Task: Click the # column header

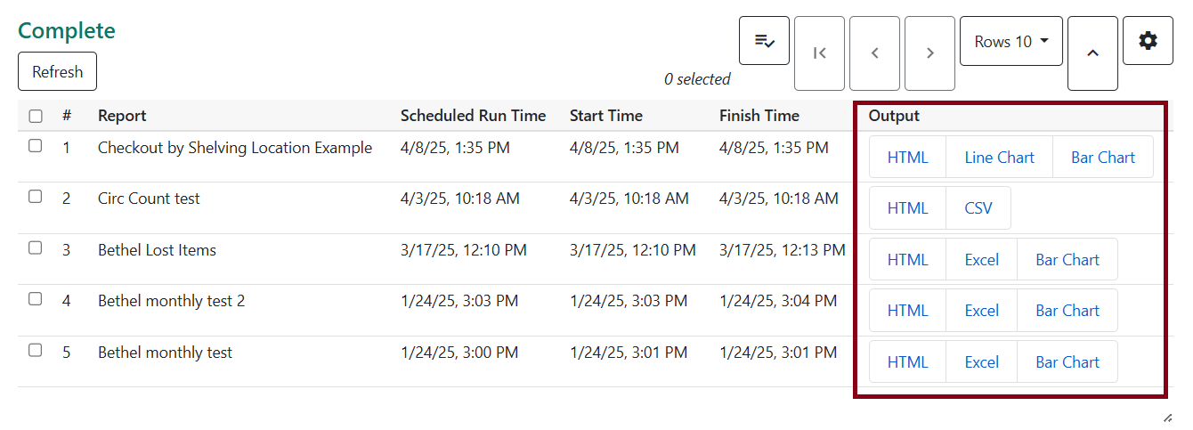Action: click(67, 116)
